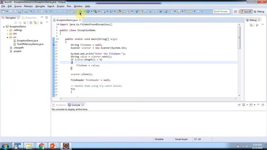Open the Run launch dropdown arrow
This screenshot has width=267, height=150.
point(91,11)
